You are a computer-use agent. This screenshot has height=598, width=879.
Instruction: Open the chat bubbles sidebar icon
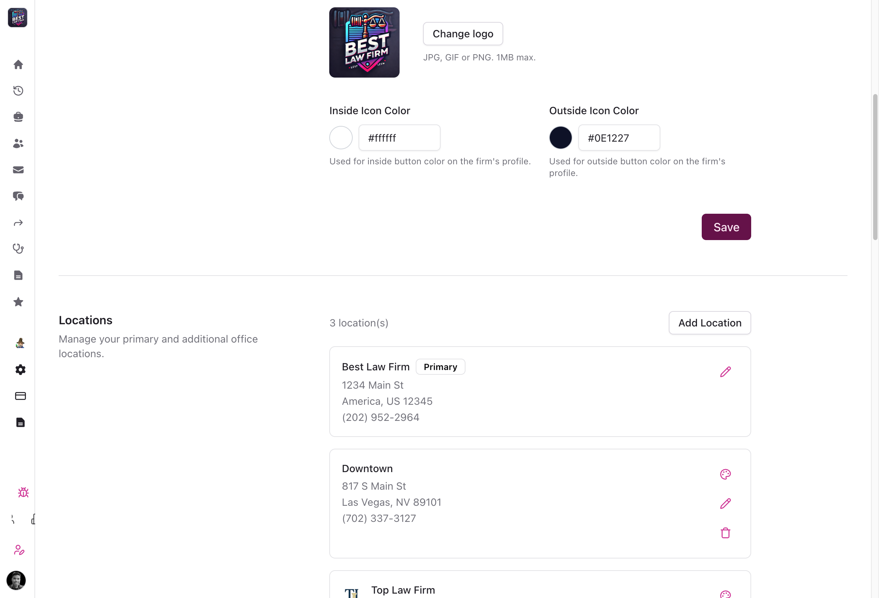(x=18, y=196)
